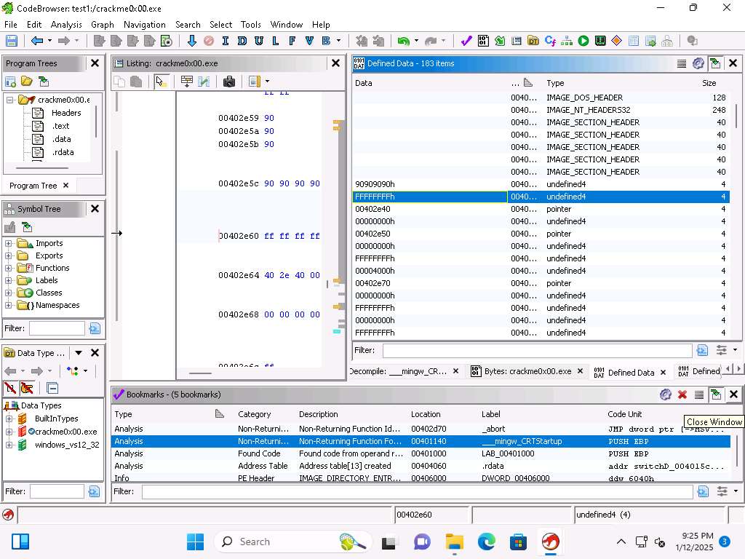Open the Data Type Manager toolbar icon
The image size is (745, 559).
coord(533,41)
